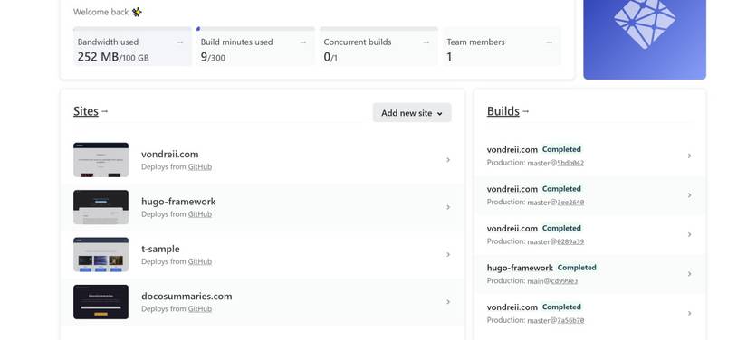The width and height of the screenshot is (747, 340).
Task: Click Completed badge on build 7a56b70
Action: [561, 307]
